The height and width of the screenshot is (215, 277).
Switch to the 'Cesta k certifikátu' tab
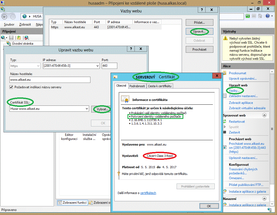click(159, 86)
